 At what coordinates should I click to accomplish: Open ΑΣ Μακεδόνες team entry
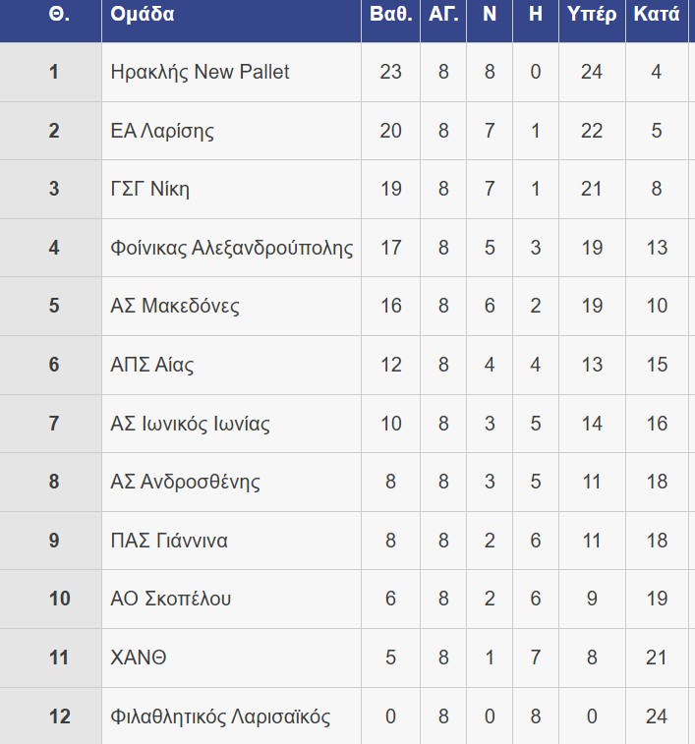(x=176, y=306)
